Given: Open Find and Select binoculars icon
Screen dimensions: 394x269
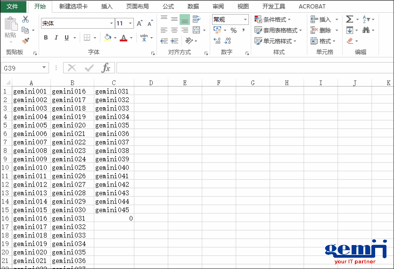Looking at the screenshot, I should [366, 30].
